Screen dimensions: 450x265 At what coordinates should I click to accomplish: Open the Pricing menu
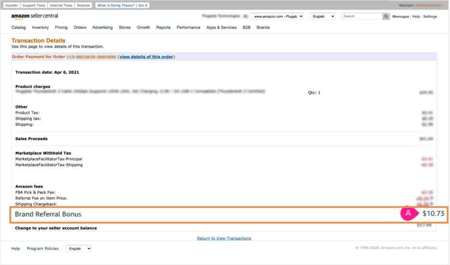[x=61, y=28]
